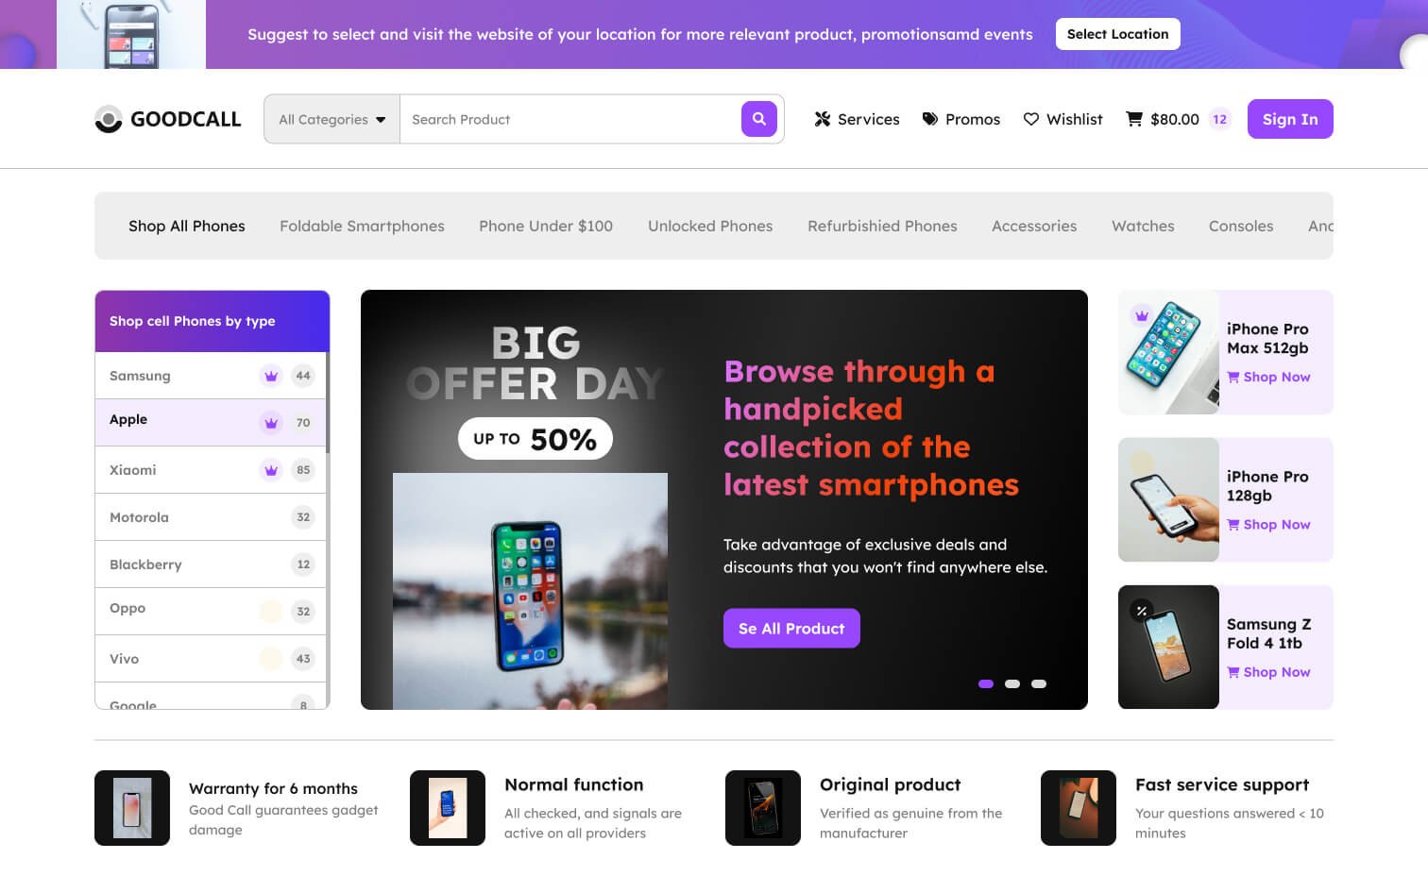1428x876 pixels.
Task: Open the Wishlist heart icon
Action: pyautogui.click(x=1031, y=119)
